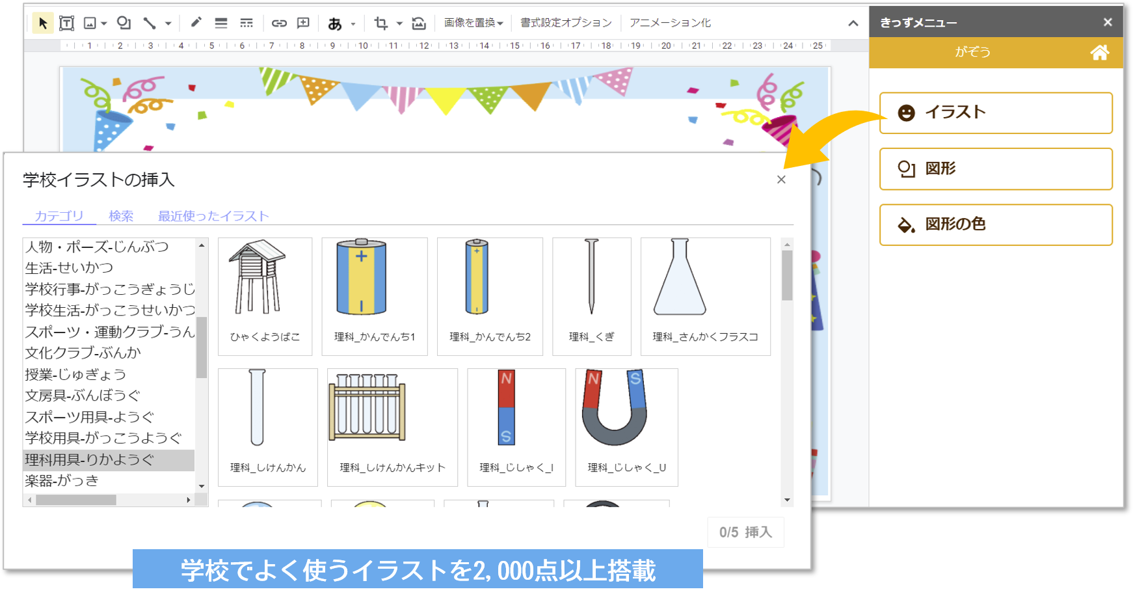1133x598 pixels.
Task: Click the border color pencil icon
Action: [196, 23]
